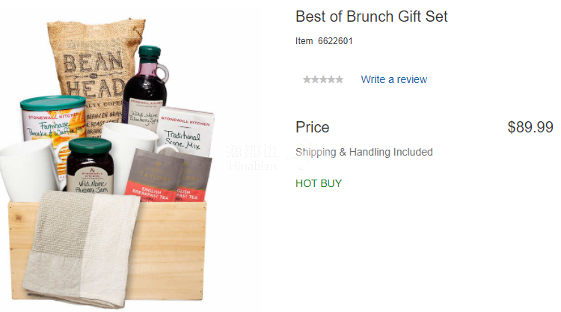Select the $89.99 price amount
Image resolution: width=561 pixels, height=312 pixels.
[x=530, y=127]
